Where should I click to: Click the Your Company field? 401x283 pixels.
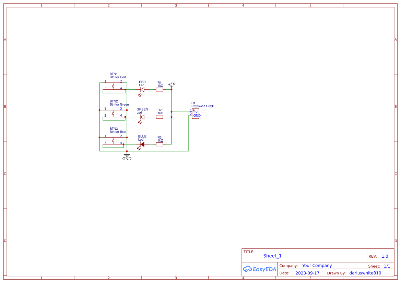317,265
